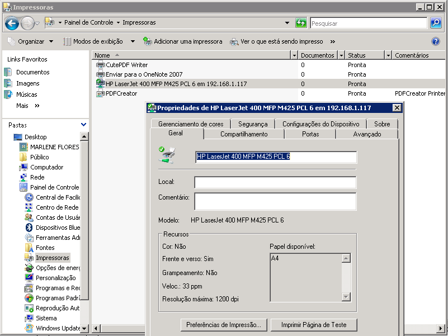
Task: Click the Contas de Usuário icon
Action: coord(29,217)
